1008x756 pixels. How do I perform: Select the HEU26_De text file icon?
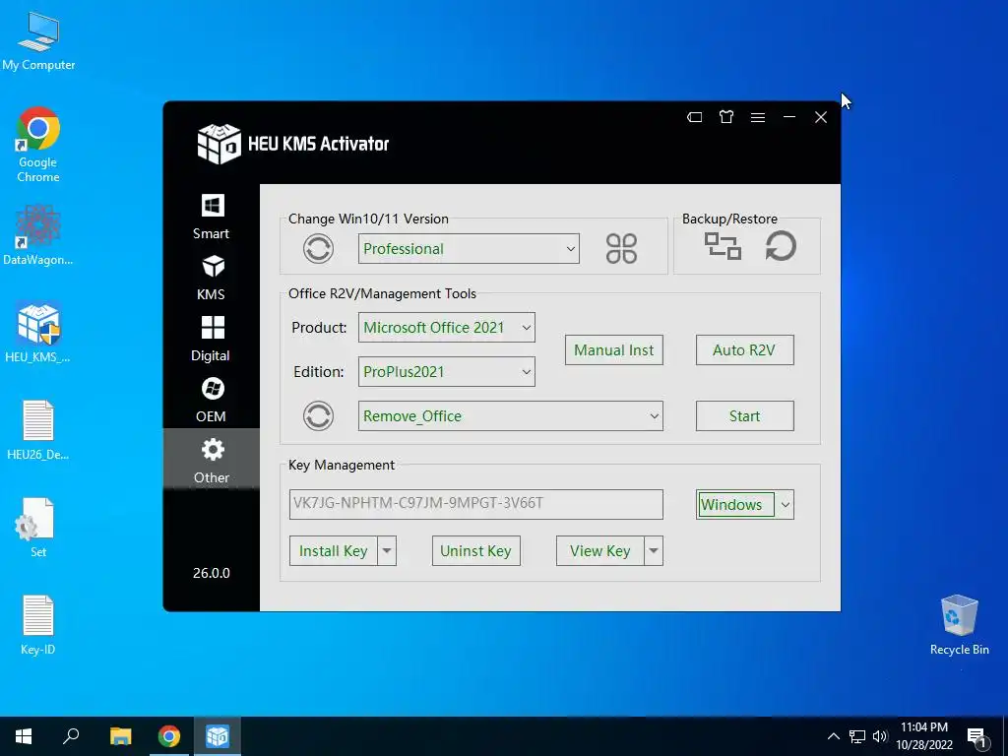(38, 430)
